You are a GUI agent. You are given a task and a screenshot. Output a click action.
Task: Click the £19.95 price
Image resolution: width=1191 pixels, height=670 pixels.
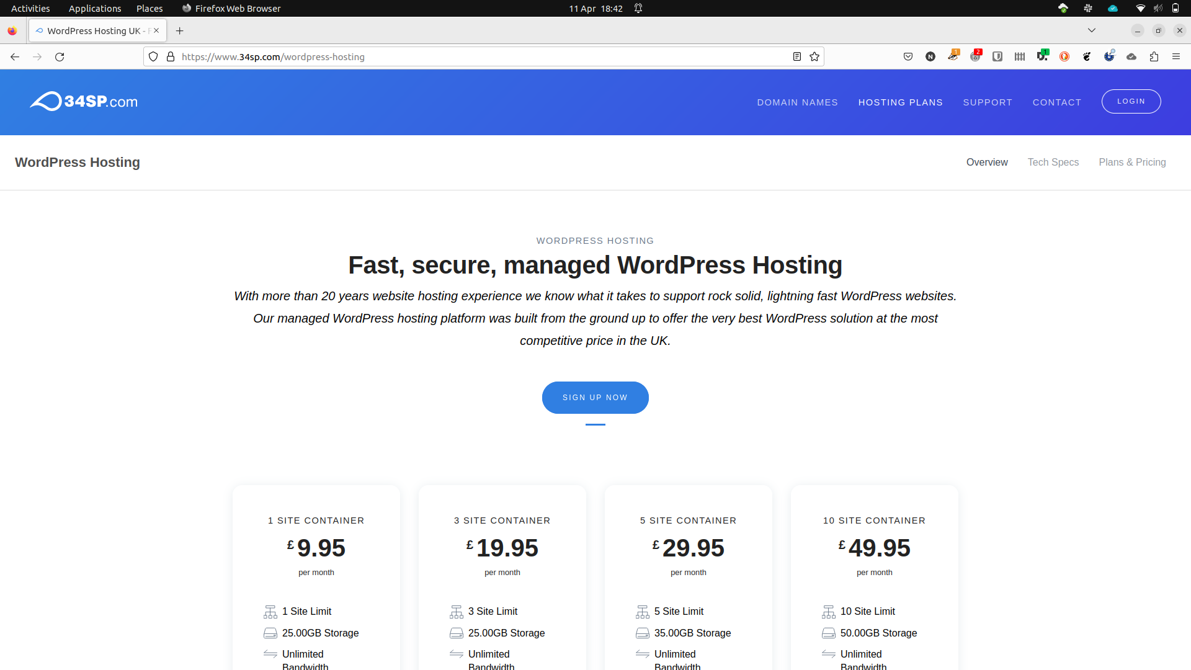pyautogui.click(x=502, y=548)
